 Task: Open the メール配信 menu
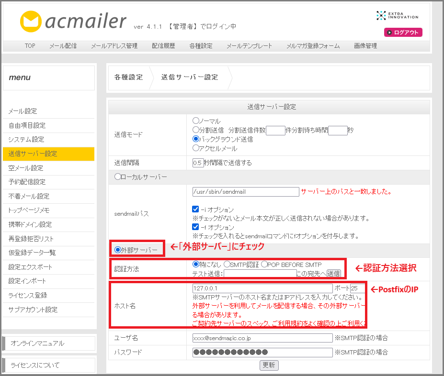63,46
